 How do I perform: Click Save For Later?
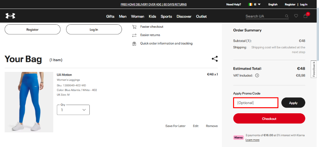175,126
